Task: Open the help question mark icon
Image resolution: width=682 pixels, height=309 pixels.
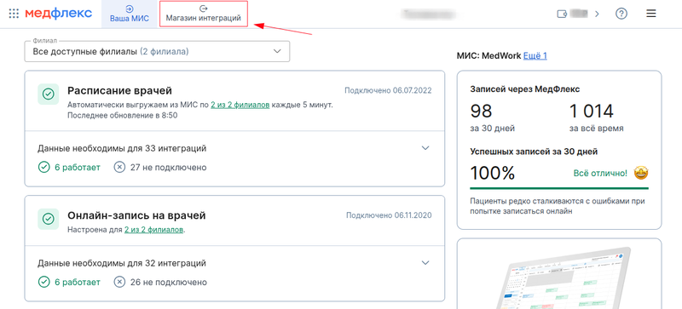Action: point(621,14)
